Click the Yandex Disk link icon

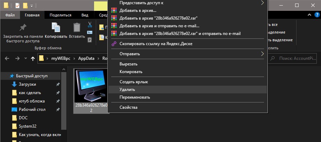point(114,44)
